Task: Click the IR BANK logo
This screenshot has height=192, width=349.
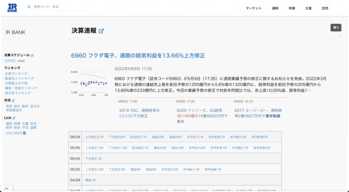Action: pos(12,8)
